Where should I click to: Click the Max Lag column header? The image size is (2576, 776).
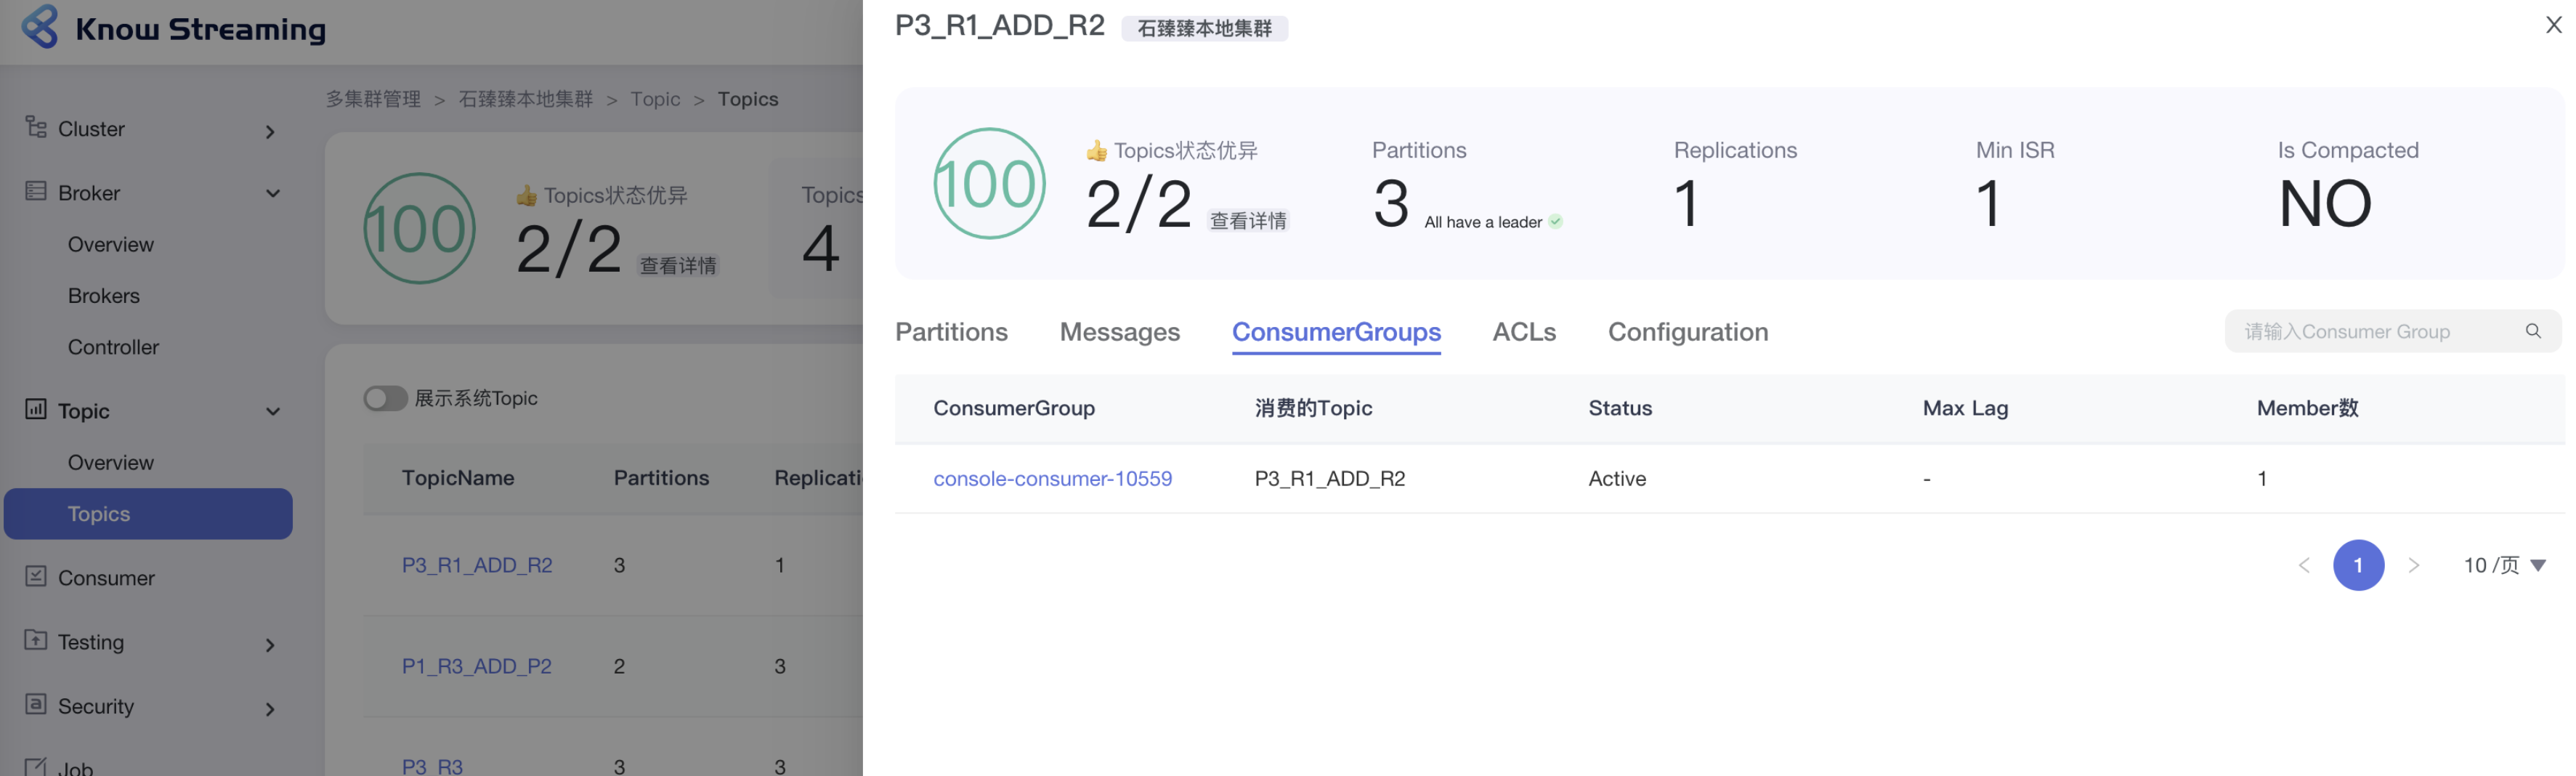point(1965,408)
